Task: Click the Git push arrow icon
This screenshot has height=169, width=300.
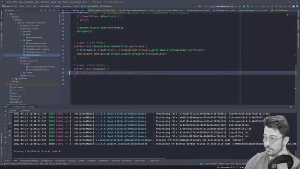Action: point(276,6)
